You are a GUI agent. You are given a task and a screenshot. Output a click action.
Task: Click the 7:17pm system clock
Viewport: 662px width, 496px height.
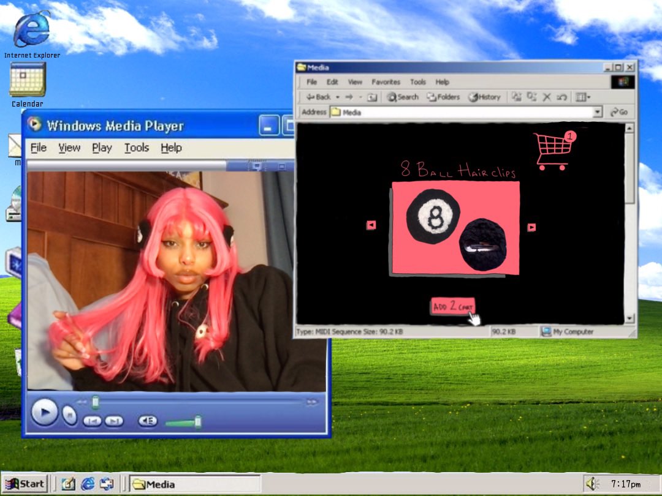[x=626, y=484]
